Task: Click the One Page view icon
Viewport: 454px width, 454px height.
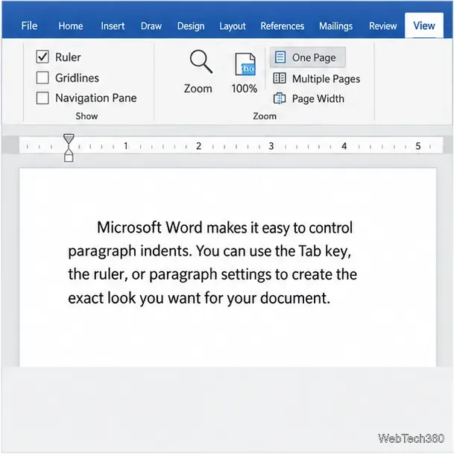Action: [x=280, y=57]
